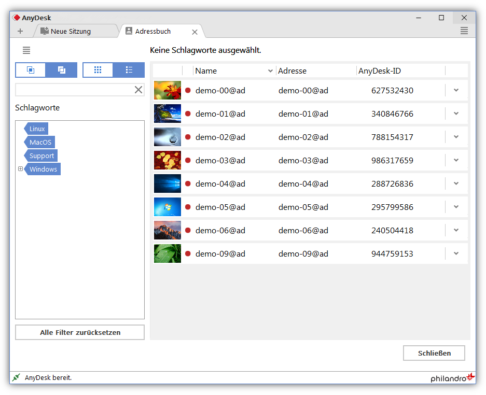The image size is (486, 395).
Task: Select the online status dot of demo-02@ad
Action: click(x=187, y=137)
